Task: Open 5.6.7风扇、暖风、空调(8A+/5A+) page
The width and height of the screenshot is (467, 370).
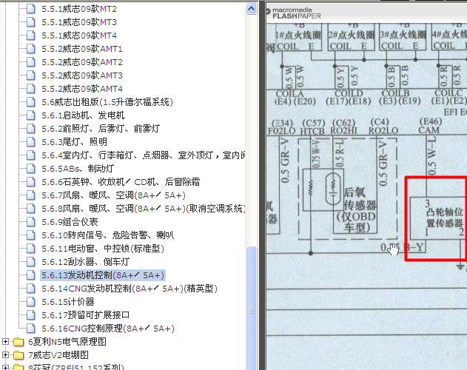Action: pos(113,195)
